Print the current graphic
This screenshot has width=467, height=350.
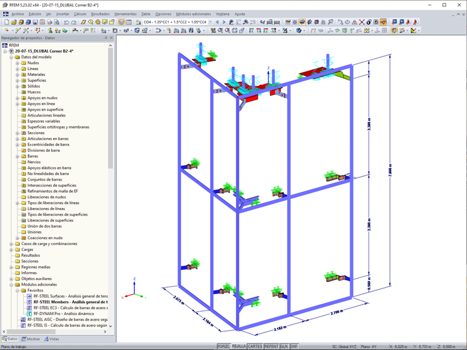coord(49,22)
